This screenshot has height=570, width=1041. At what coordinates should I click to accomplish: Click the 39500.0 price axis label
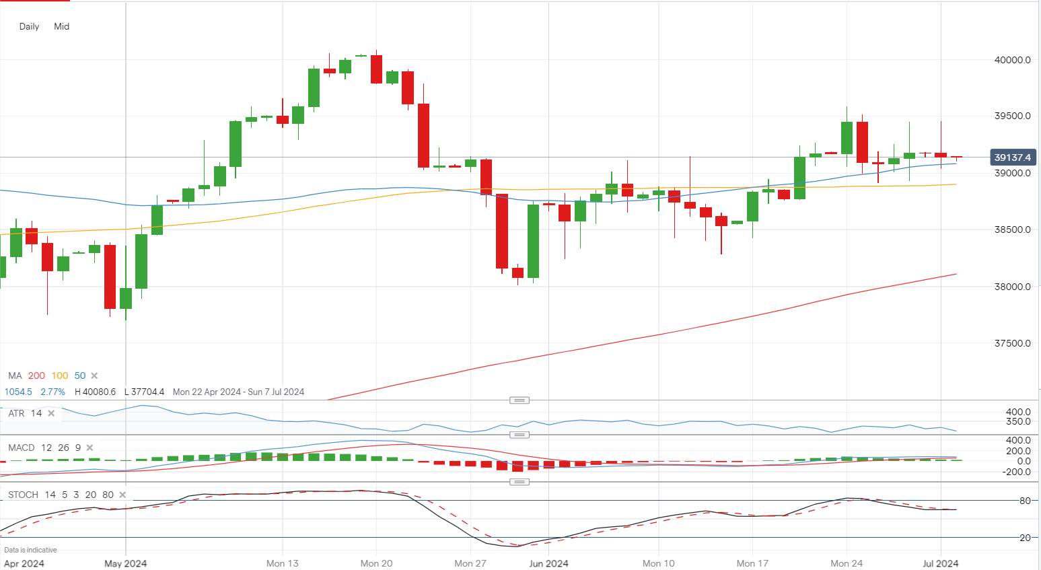click(x=1013, y=116)
